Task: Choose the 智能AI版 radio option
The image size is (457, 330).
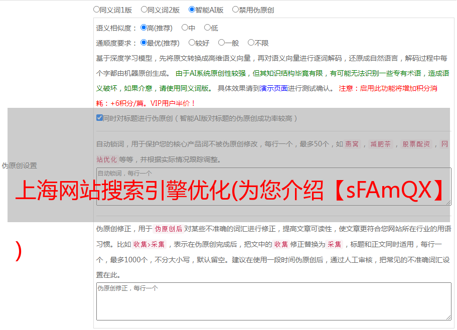Action: [192, 10]
